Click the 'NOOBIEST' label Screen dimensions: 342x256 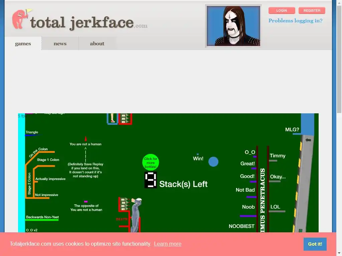click(x=241, y=226)
